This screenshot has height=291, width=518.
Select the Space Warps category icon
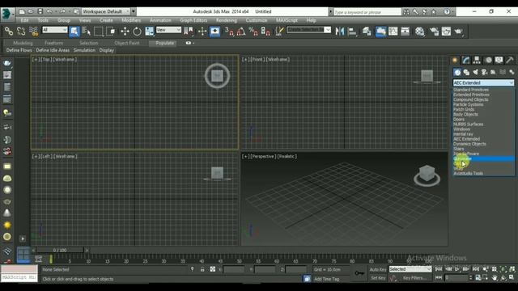pos(503,72)
